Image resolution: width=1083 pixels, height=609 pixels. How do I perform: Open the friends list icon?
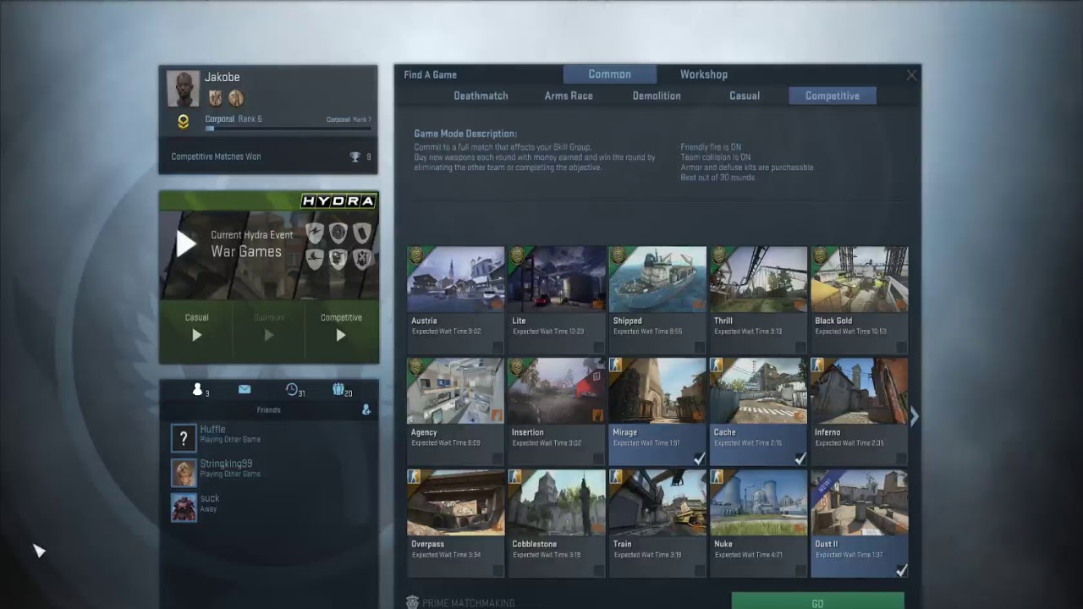(198, 389)
